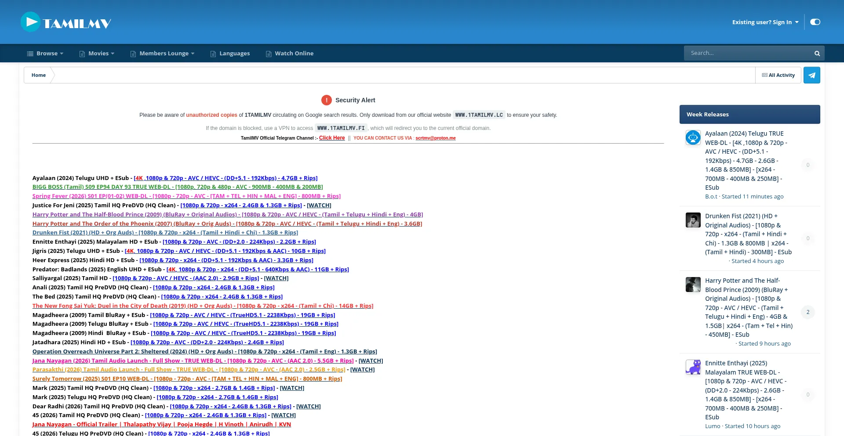Screen dimensions: 844x436
Task: Click the All Activity feed icon
Action: [764, 75]
